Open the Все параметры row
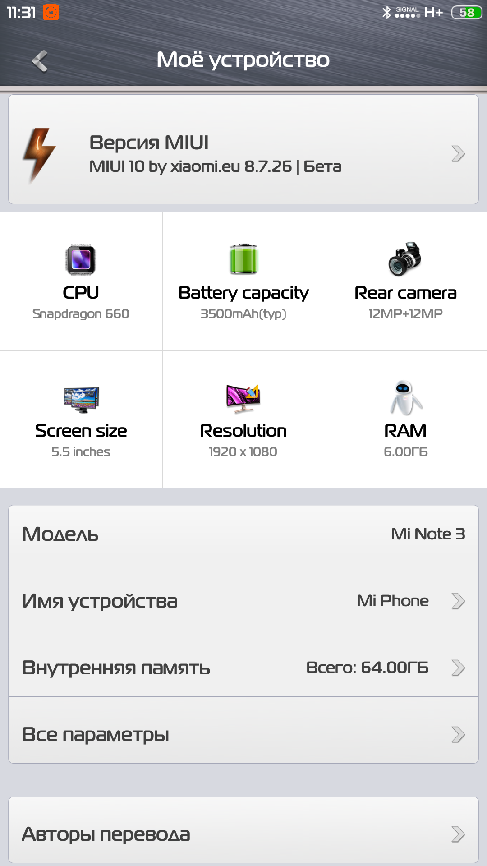487x866 pixels. tap(243, 730)
